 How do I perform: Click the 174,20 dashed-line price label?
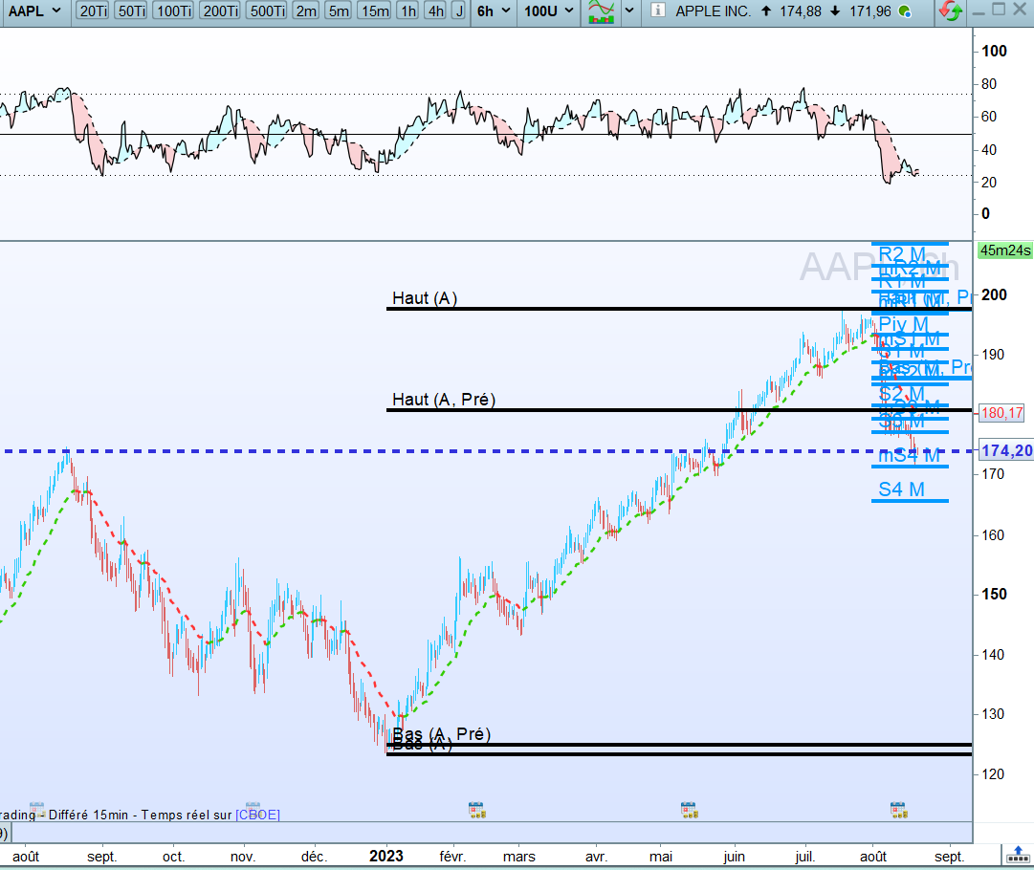click(1006, 451)
